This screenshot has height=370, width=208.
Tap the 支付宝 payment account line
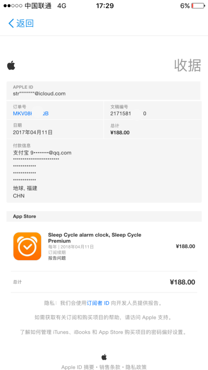click(x=42, y=153)
